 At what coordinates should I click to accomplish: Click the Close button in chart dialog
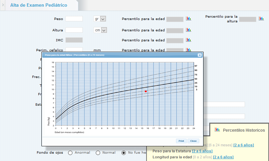coord(193,141)
